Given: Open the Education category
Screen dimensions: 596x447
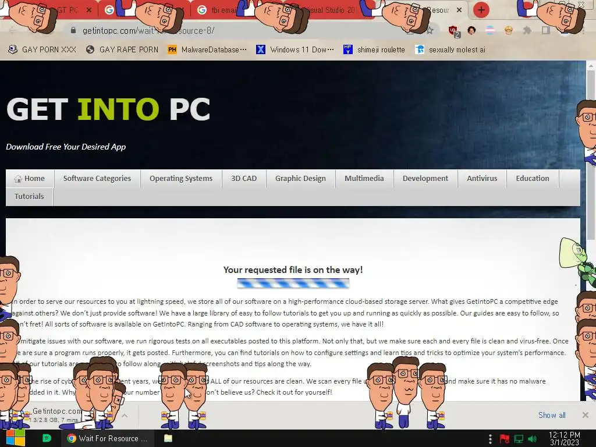Looking at the screenshot, I should click(x=533, y=179).
